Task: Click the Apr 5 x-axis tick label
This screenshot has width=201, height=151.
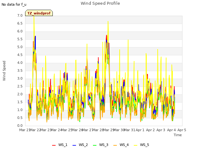Action: coord(182,130)
